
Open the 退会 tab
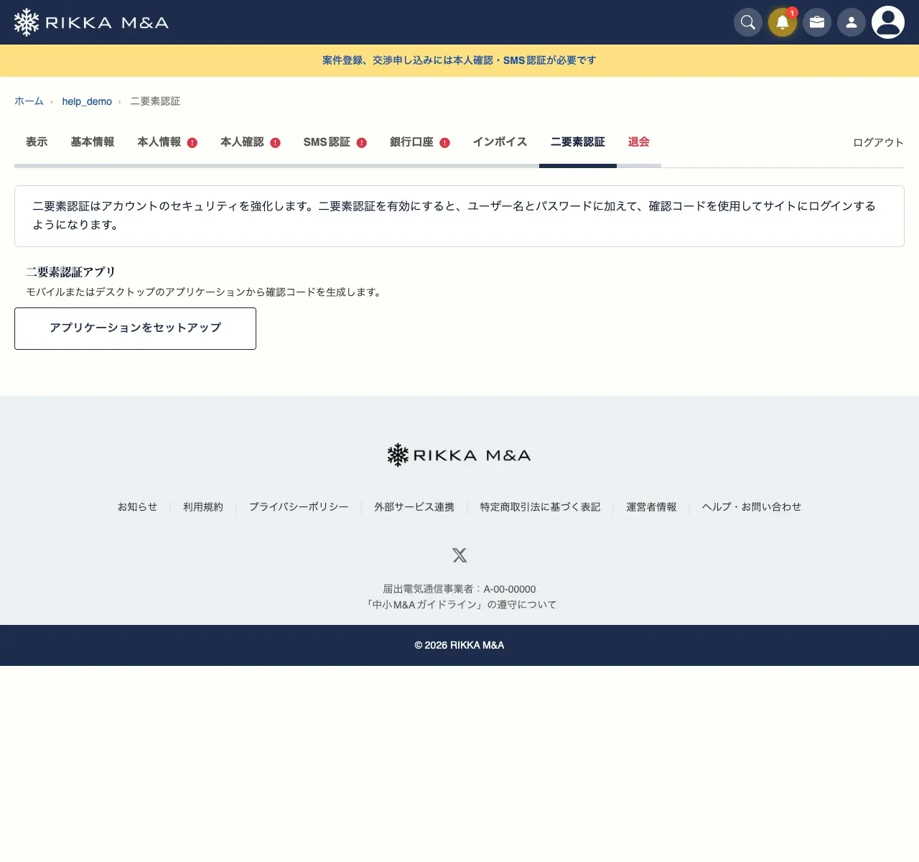click(x=639, y=142)
